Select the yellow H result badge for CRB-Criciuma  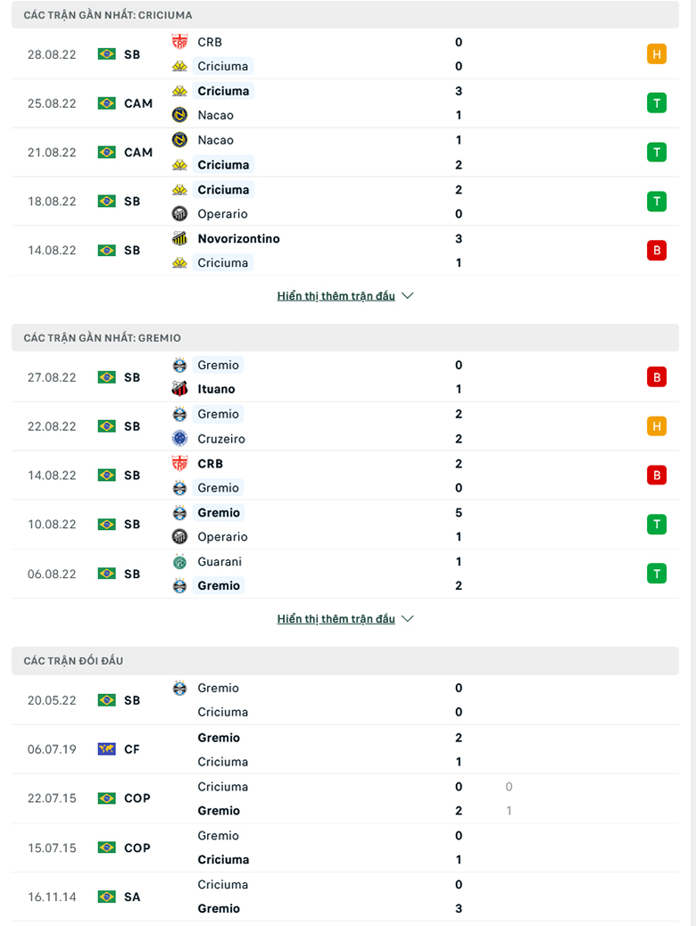coord(658,54)
